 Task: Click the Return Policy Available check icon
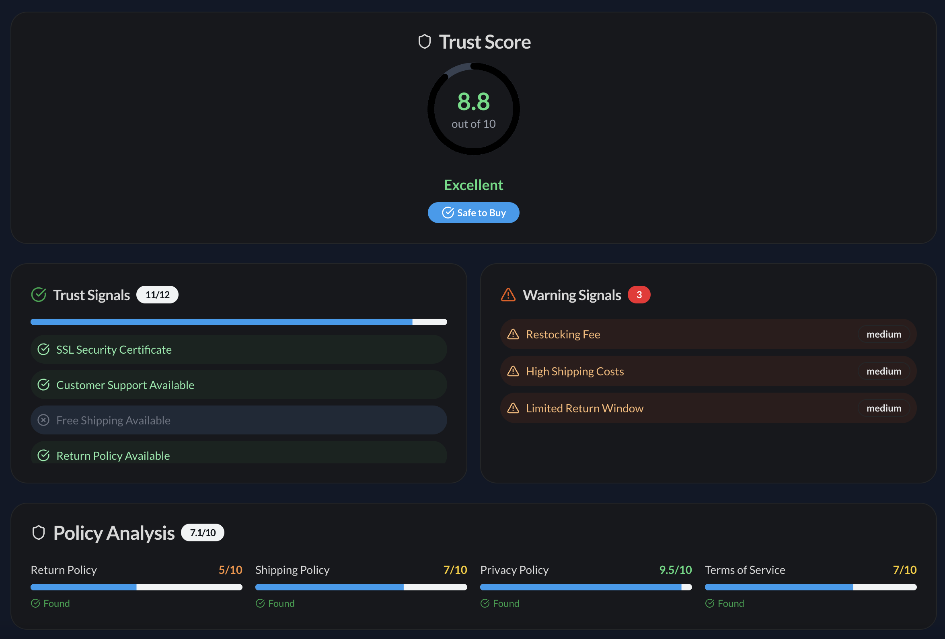pyautogui.click(x=43, y=455)
